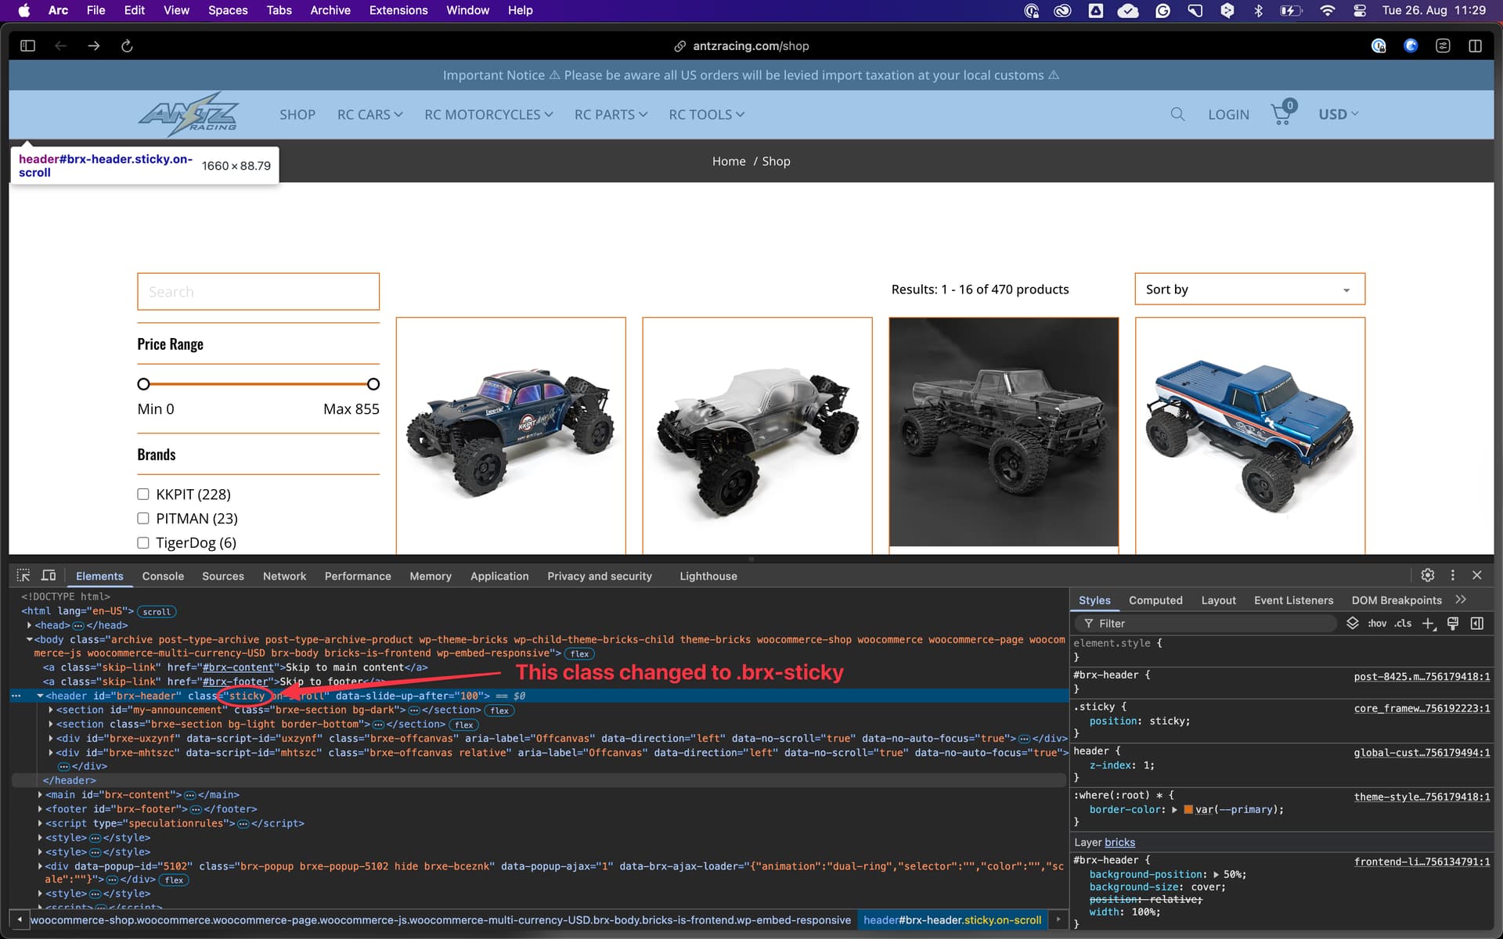This screenshot has height=939, width=1503.
Task: Toggle CSS layers view icon in Styles
Action: pyautogui.click(x=1353, y=623)
